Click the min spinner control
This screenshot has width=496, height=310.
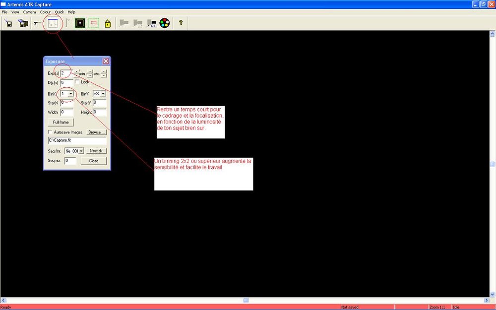(x=90, y=73)
